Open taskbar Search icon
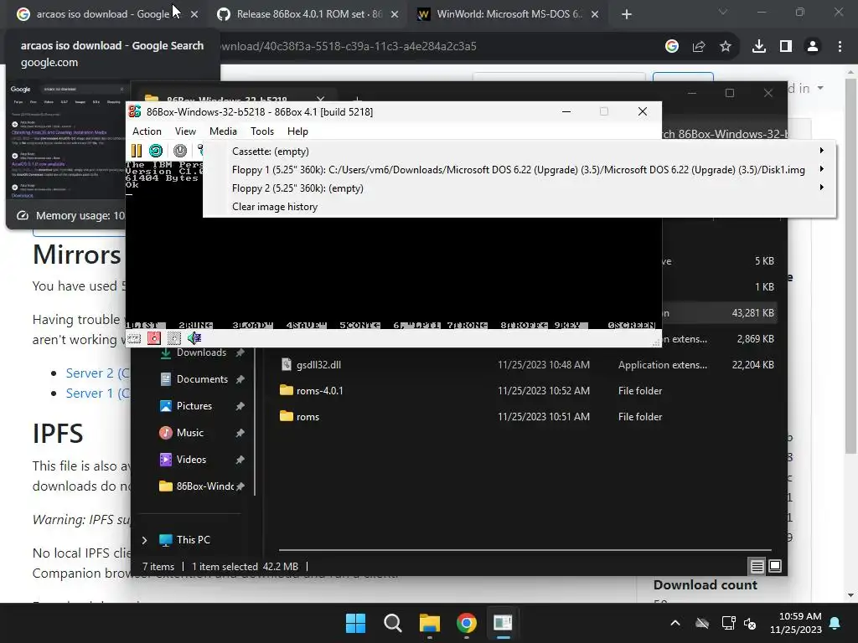The width and height of the screenshot is (858, 643). coord(393,623)
